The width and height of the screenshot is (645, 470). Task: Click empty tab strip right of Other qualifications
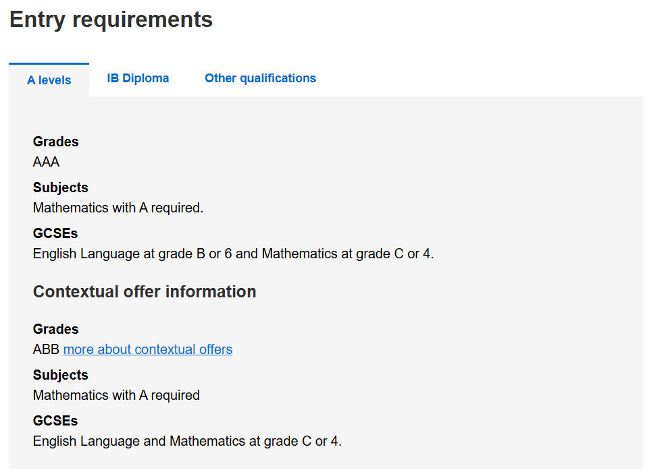coord(473,78)
